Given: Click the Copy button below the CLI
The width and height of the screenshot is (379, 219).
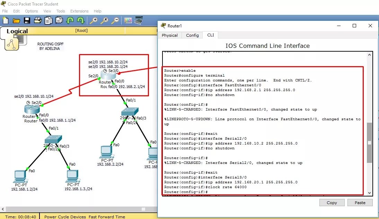Looking at the screenshot, I should coord(332,203).
